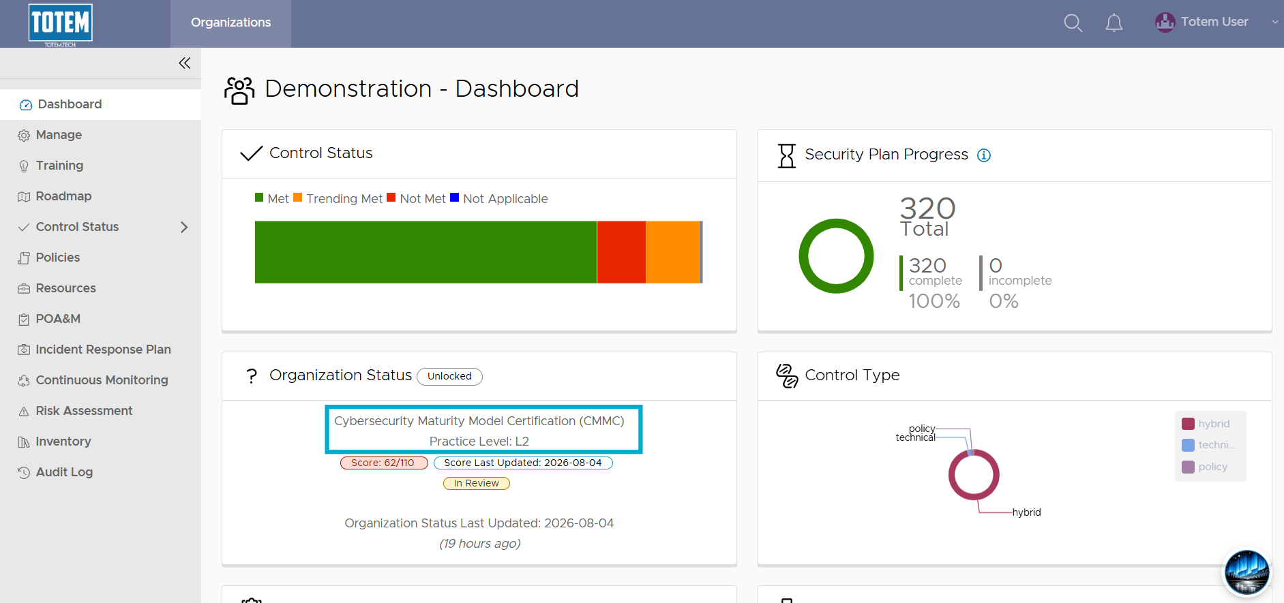Click the green progress donut chart
1284x603 pixels.
click(x=836, y=256)
